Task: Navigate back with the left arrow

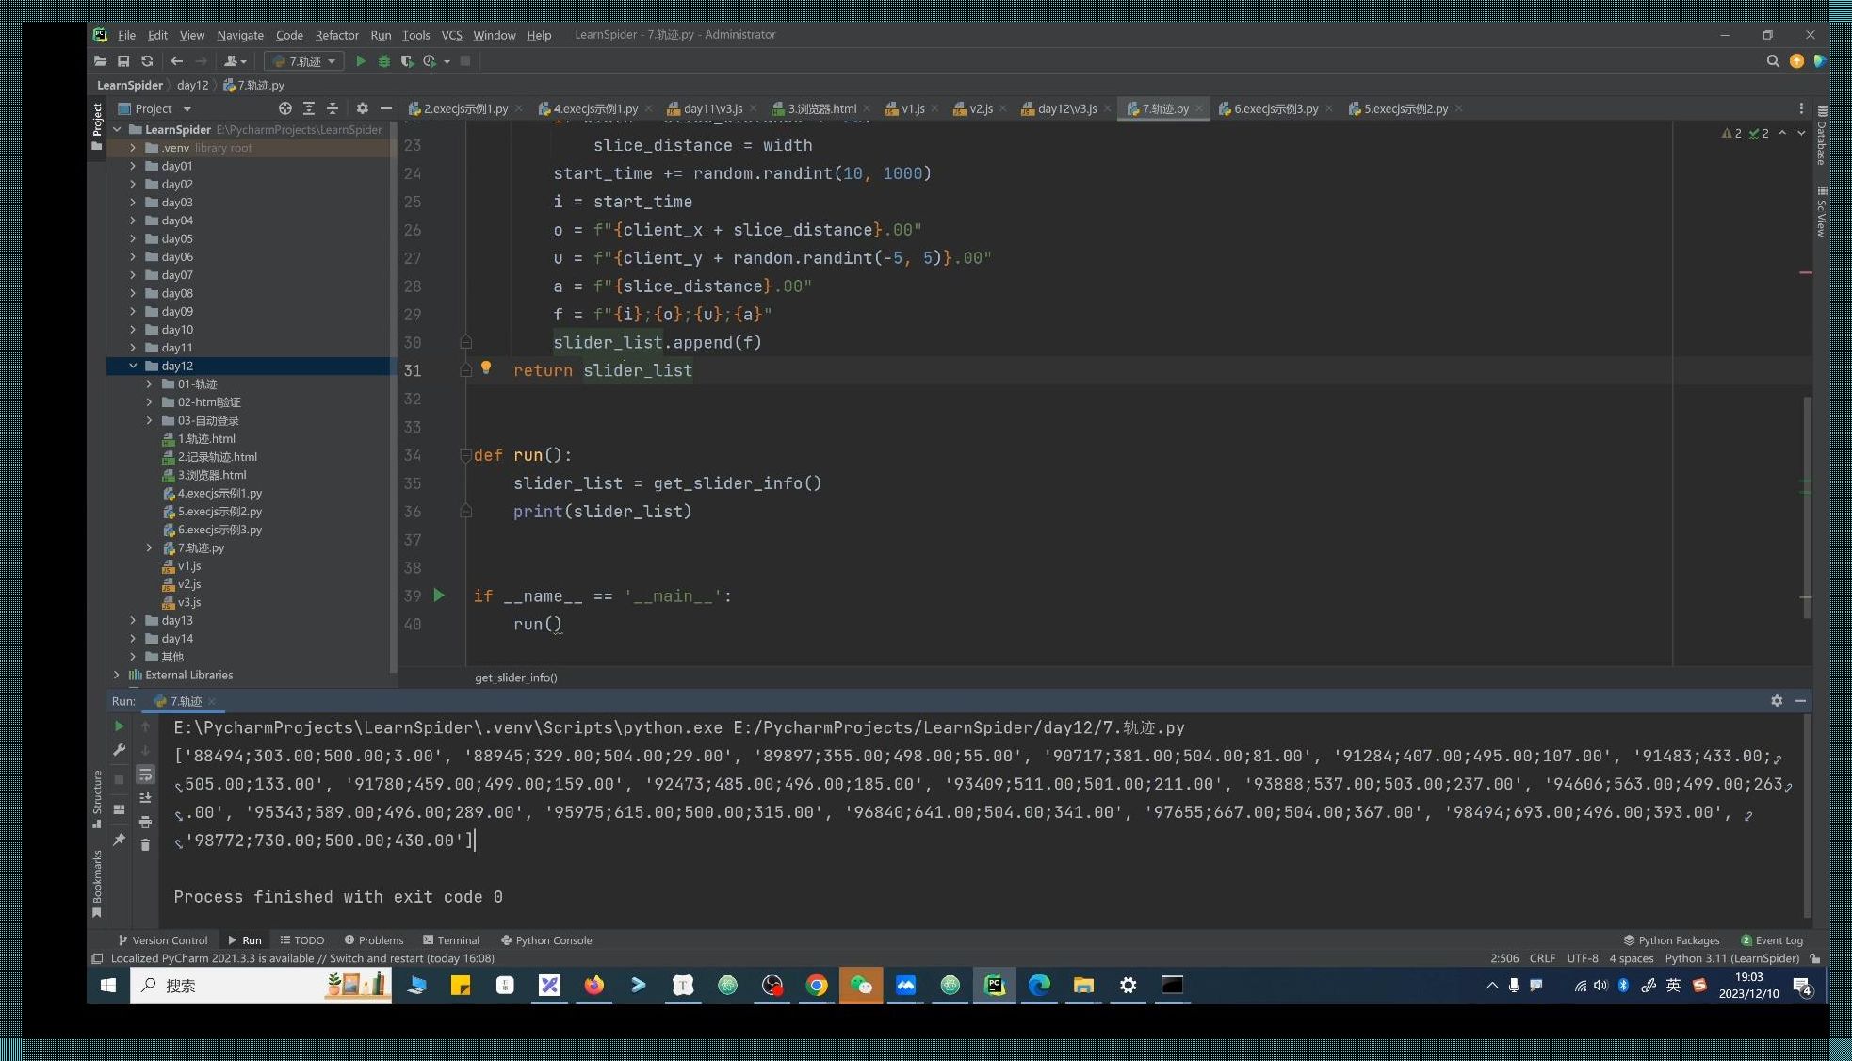Action: pyautogui.click(x=176, y=61)
